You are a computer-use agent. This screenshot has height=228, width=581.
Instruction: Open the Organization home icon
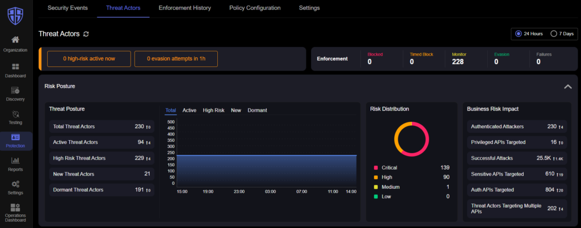tap(15, 40)
